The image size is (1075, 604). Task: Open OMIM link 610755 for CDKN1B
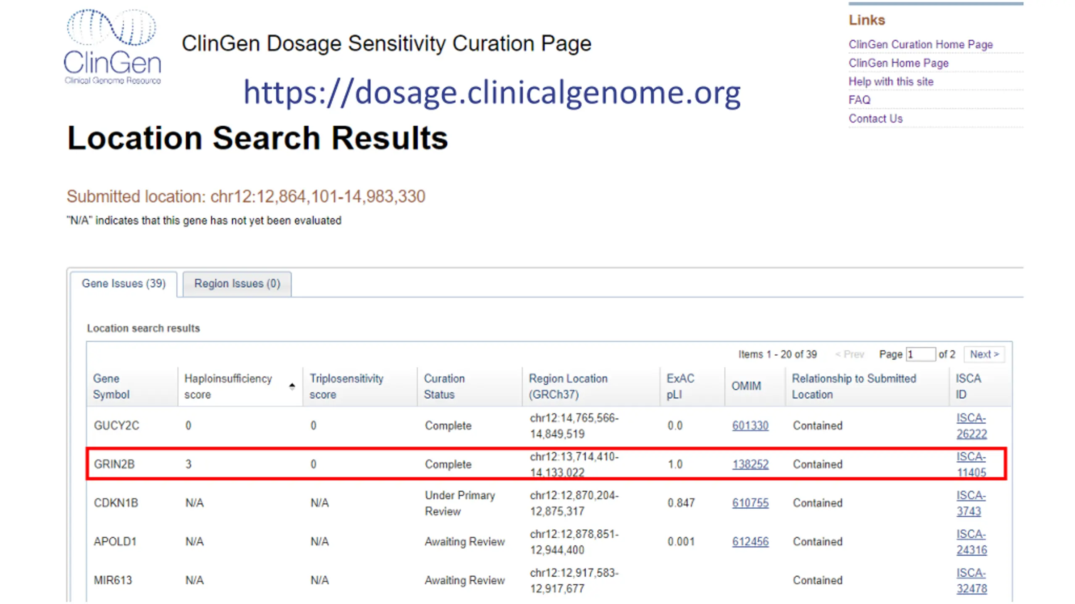pyautogui.click(x=750, y=503)
